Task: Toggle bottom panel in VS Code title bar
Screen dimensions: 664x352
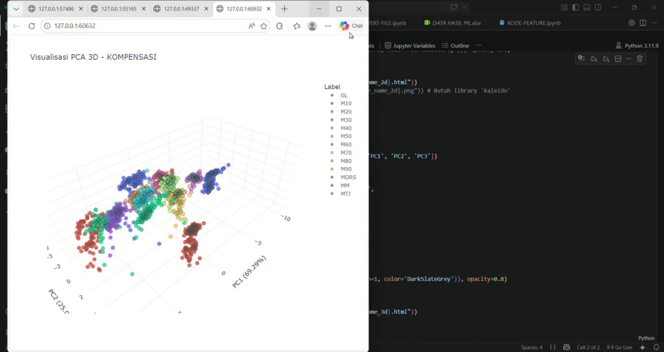Action: click(586, 7)
